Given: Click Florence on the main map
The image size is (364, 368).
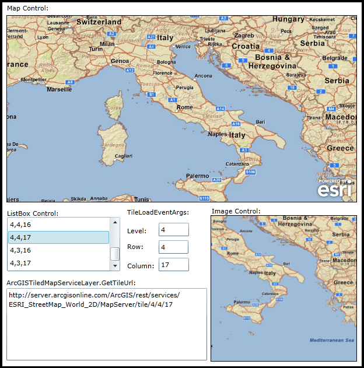Looking at the screenshot, I should tap(162, 73).
